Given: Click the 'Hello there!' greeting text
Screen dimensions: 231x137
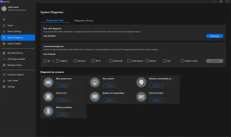Looking at the screenshot, I should click(x=13, y=7).
